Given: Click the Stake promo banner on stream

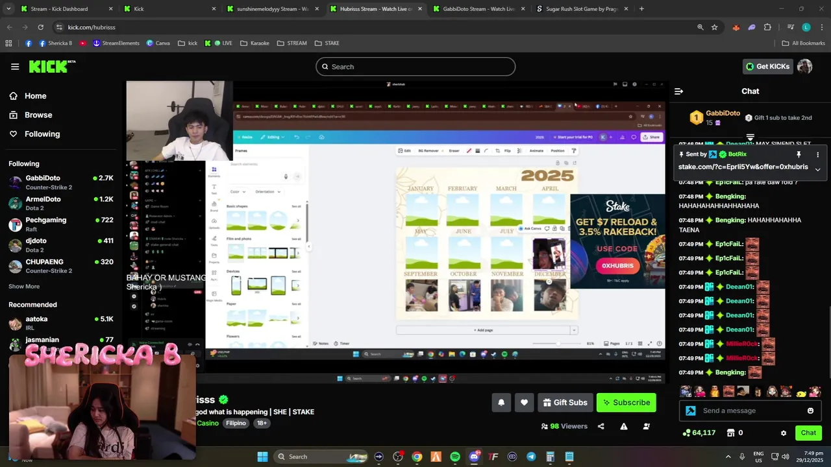Looking at the screenshot, I should (x=617, y=241).
